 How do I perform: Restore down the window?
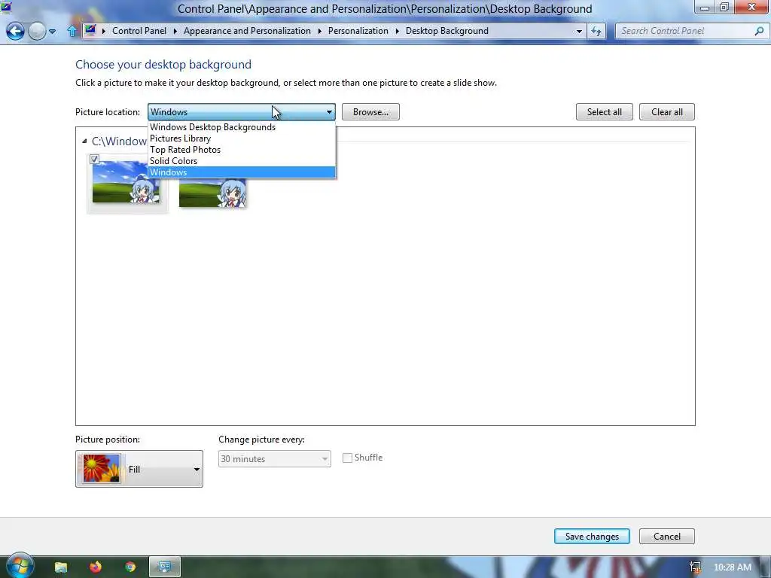pyautogui.click(x=724, y=8)
